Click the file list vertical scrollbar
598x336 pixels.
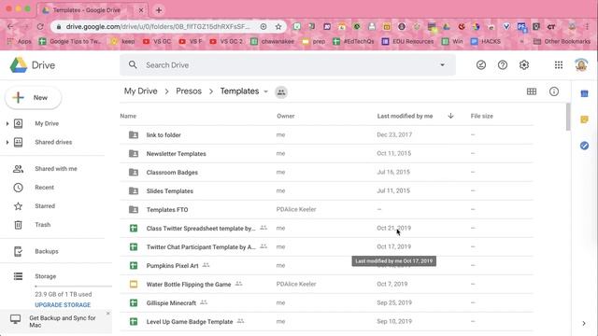[568, 117]
